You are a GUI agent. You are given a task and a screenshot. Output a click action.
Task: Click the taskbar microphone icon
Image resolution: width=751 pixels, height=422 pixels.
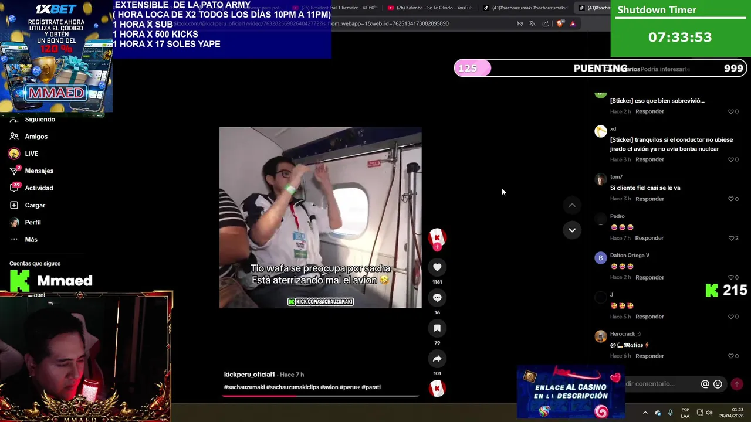670,413
